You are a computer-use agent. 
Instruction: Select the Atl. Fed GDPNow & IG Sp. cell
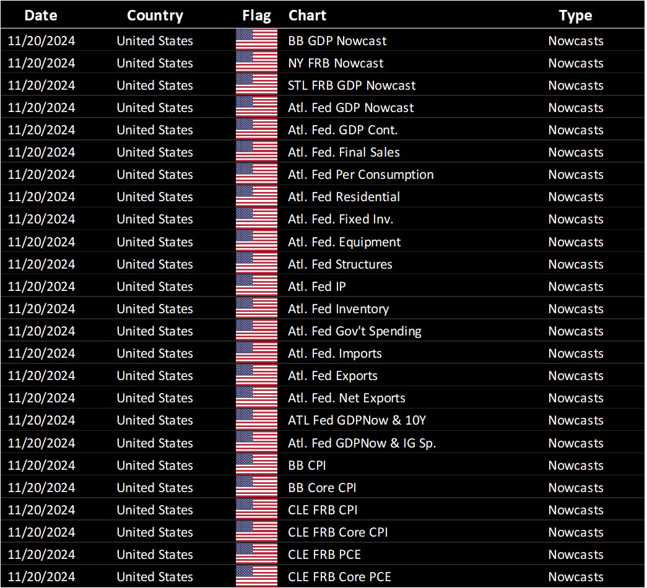[362, 443]
